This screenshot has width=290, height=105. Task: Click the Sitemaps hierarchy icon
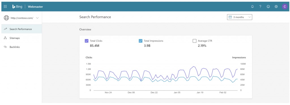tap(5, 38)
